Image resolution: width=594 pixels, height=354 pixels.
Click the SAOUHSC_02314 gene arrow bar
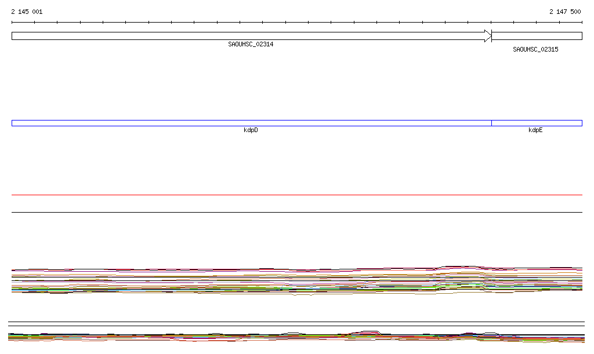coord(249,36)
